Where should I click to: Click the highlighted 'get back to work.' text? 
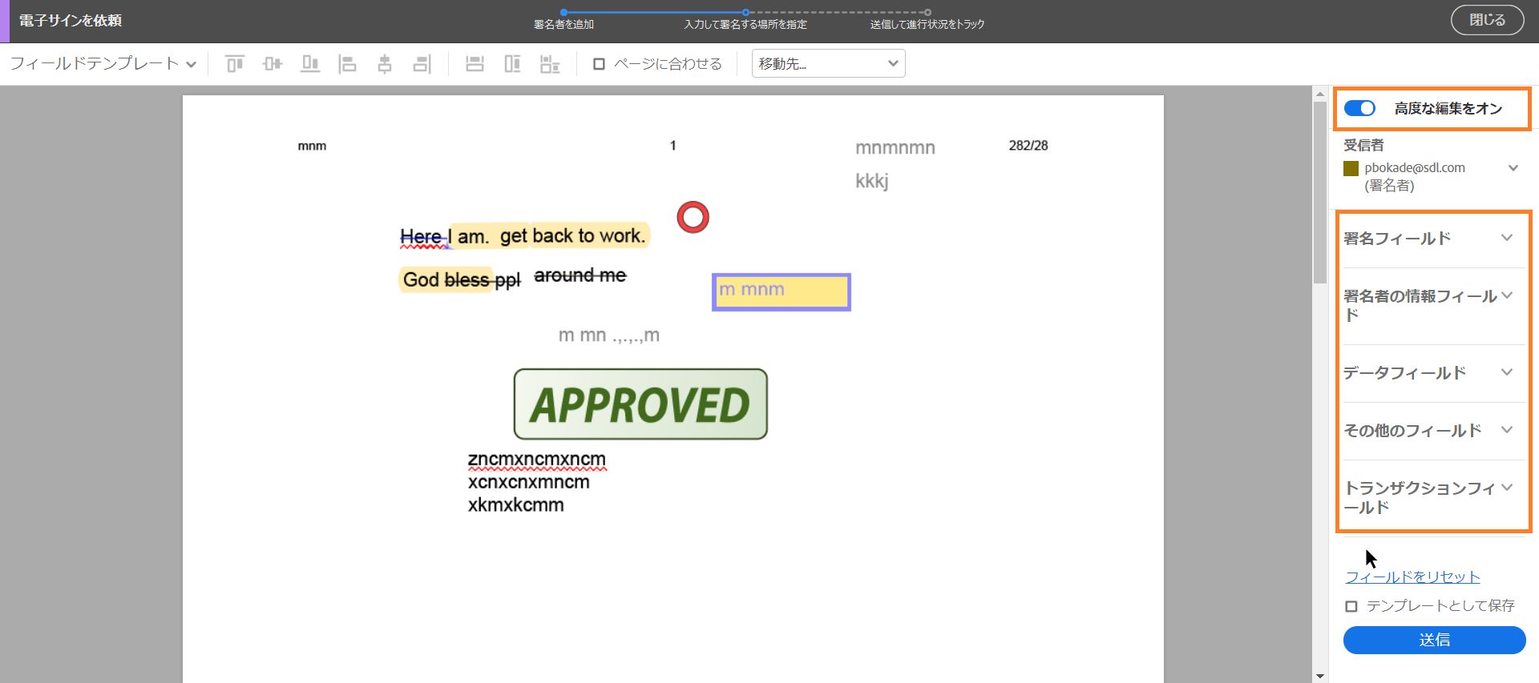pyautogui.click(x=573, y=235)
